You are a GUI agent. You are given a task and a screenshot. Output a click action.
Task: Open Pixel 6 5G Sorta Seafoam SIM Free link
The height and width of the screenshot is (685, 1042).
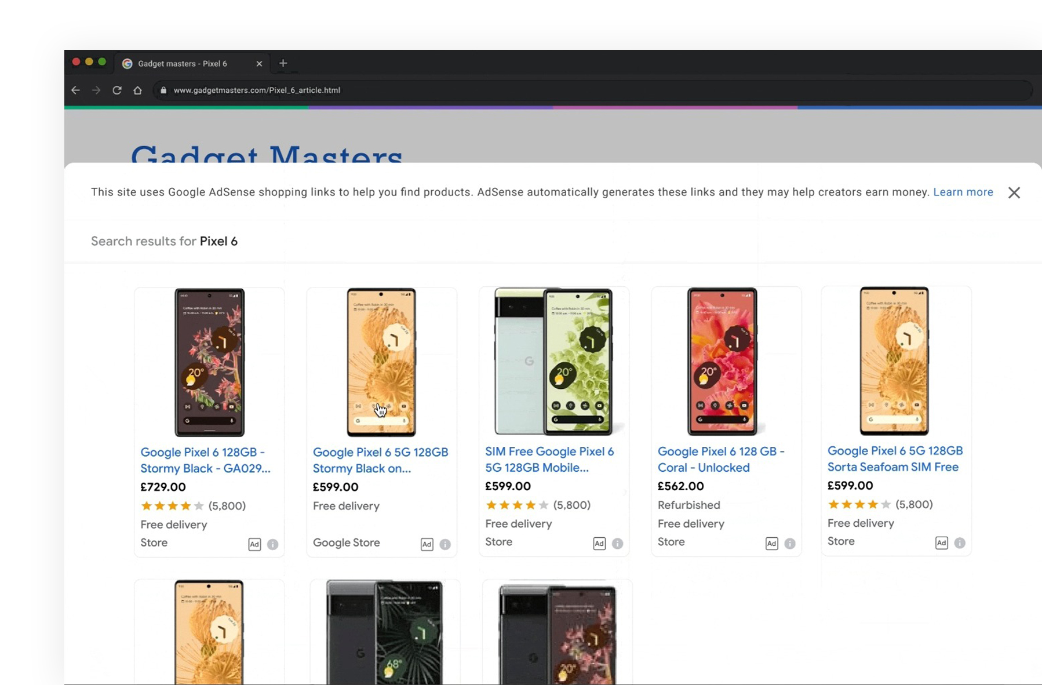(895, 459)
